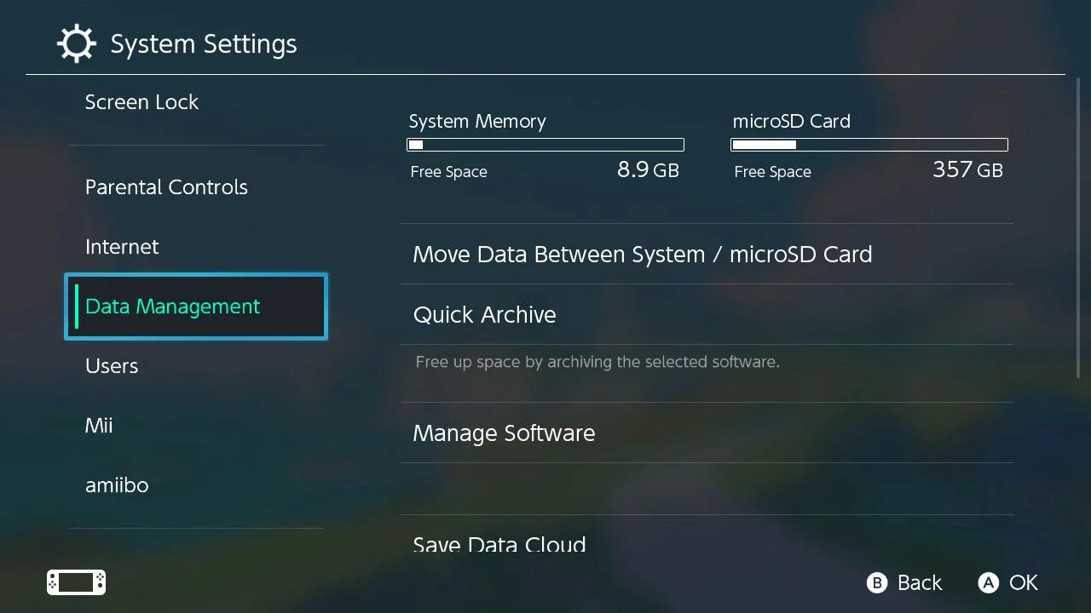Click the microSD Card usage bar
This screenshot has width=1091, height=613.
pyautogui.click(x=869, y=145)
